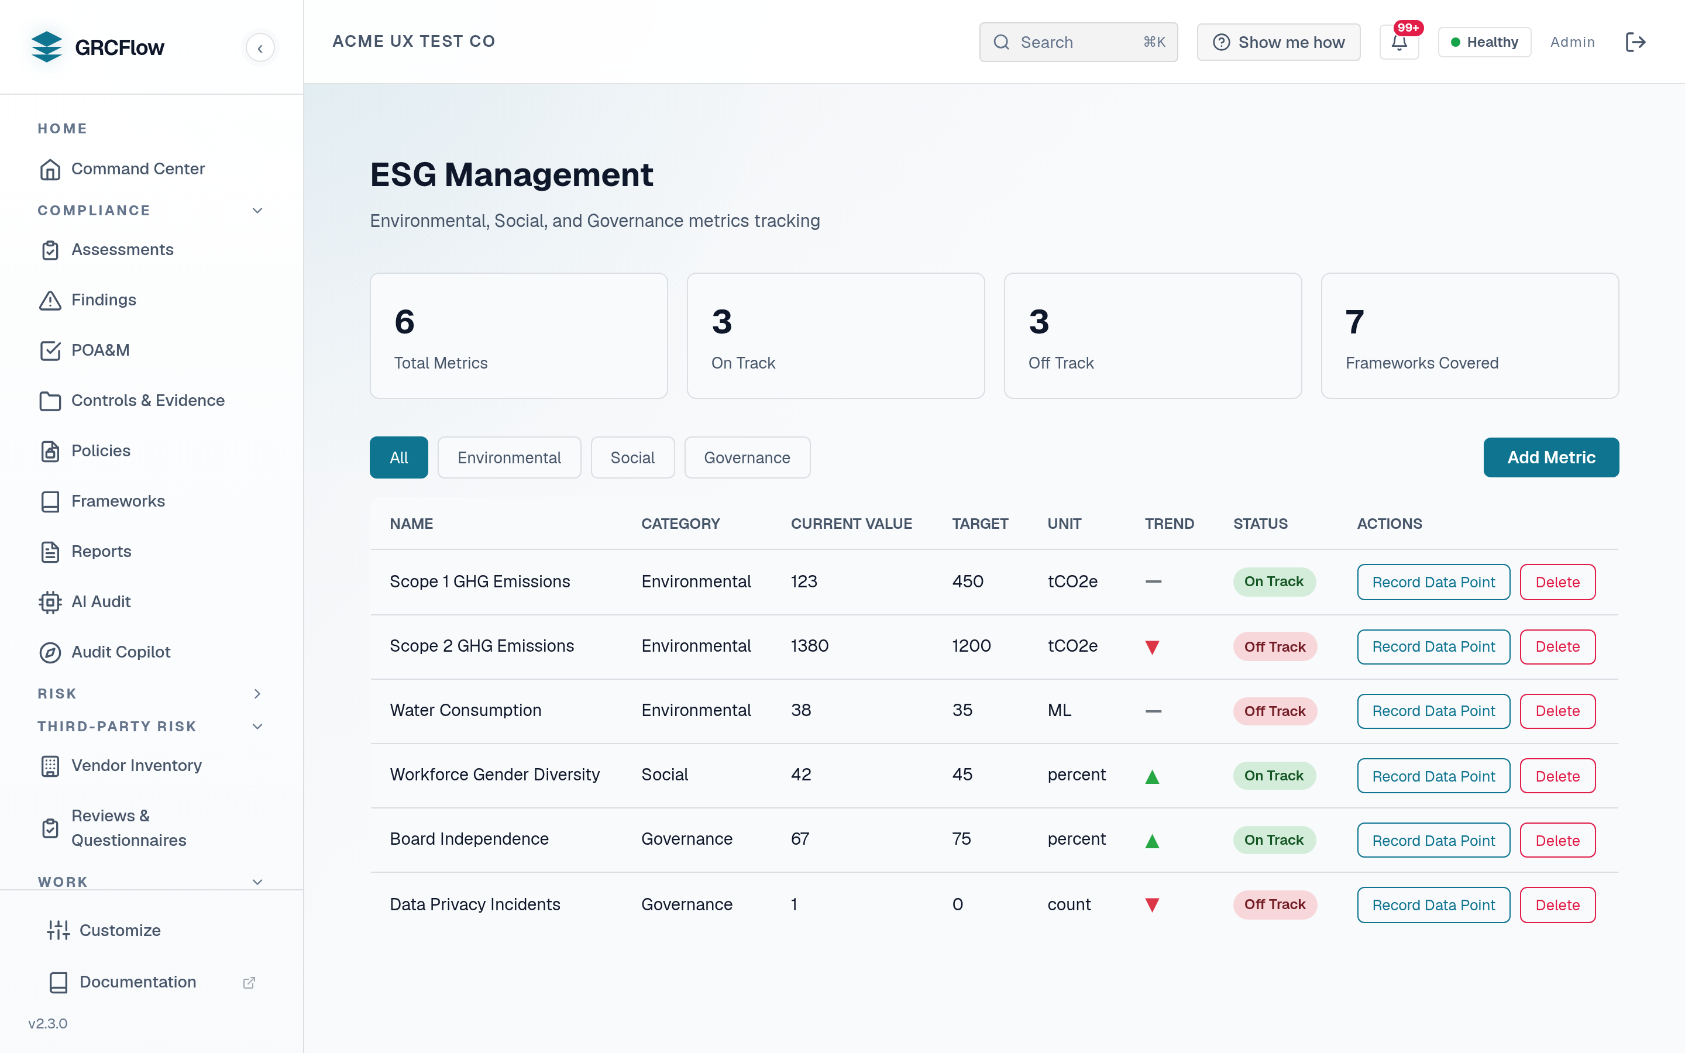This screenshot has height=1053, width=1685.
Task: Toggle the Work section chevron
Action: (x=257, y=882)
